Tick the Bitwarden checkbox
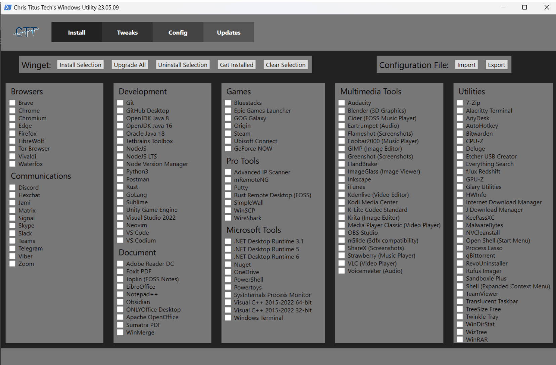Viewport: 556px width, 365px height. [x=460, y=133]
